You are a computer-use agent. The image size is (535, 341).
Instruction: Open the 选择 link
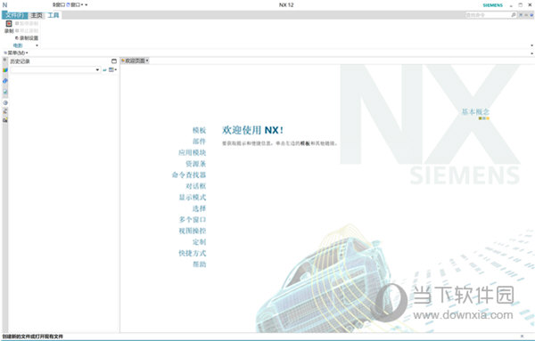click(x=199, y=208)
